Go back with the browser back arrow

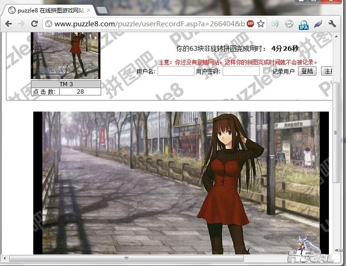point(8,24)
